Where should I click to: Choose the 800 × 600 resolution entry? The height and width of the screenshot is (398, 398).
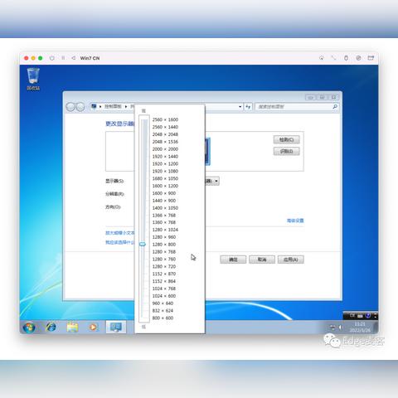pos(163,318)
